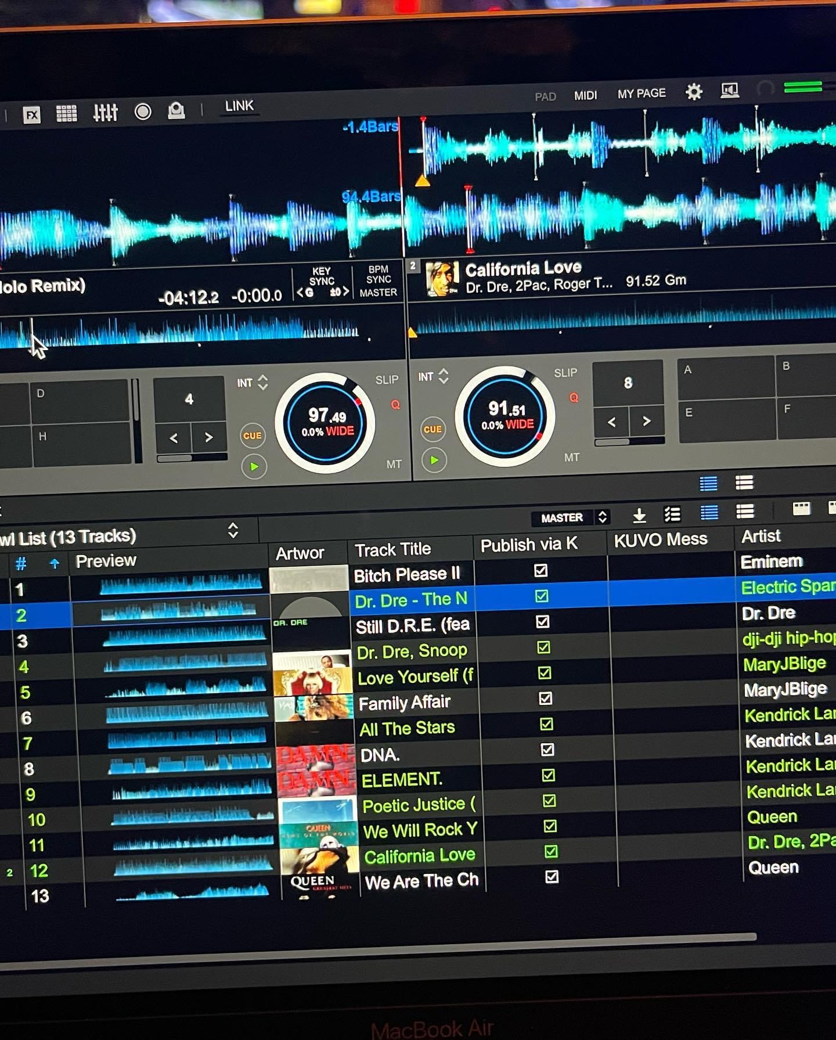Toggle Q quantize on the 97.49 deck
The image size is (836, 1040).
click(x=395, y=405)
